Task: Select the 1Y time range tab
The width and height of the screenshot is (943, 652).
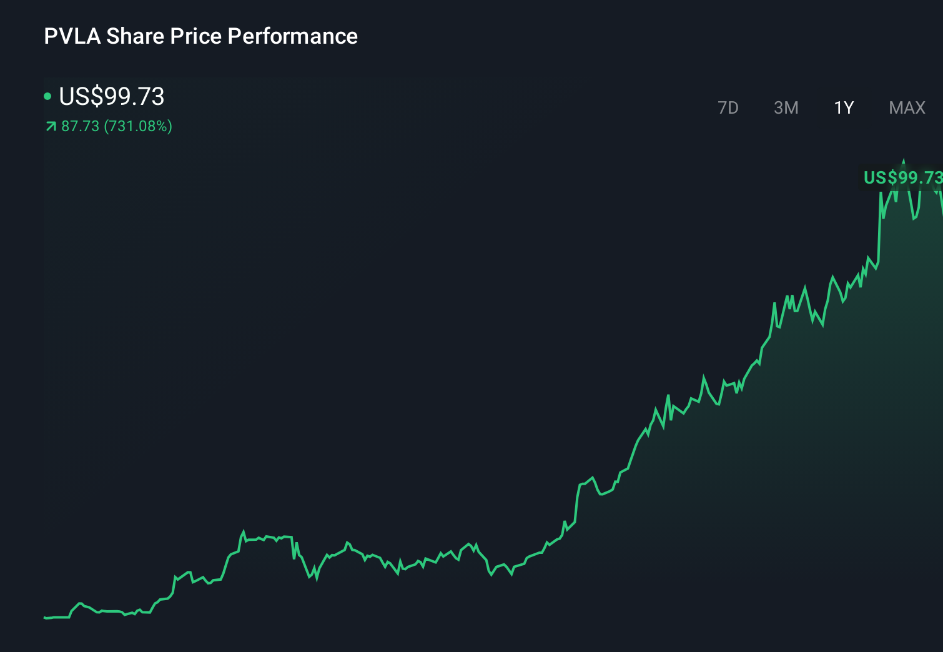Action: click(x=843, y=107)
